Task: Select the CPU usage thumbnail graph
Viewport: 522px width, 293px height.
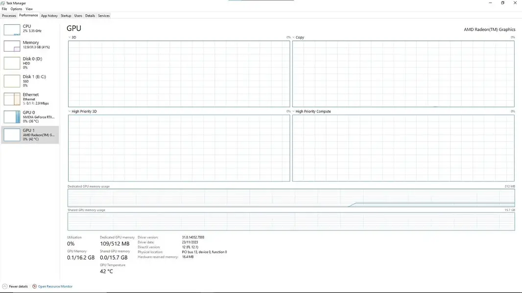Action: click(x=12, y=29)
